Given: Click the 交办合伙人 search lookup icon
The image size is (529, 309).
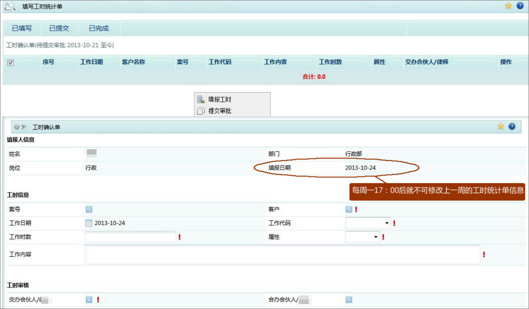Looking at the screenshot, I should click(89, 300).
